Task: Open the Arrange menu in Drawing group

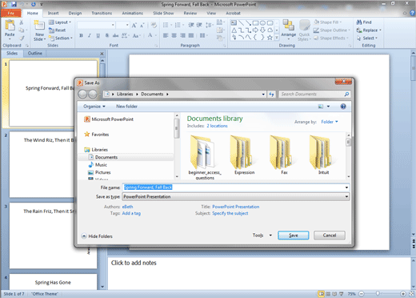Action: (x=288, y=29)
